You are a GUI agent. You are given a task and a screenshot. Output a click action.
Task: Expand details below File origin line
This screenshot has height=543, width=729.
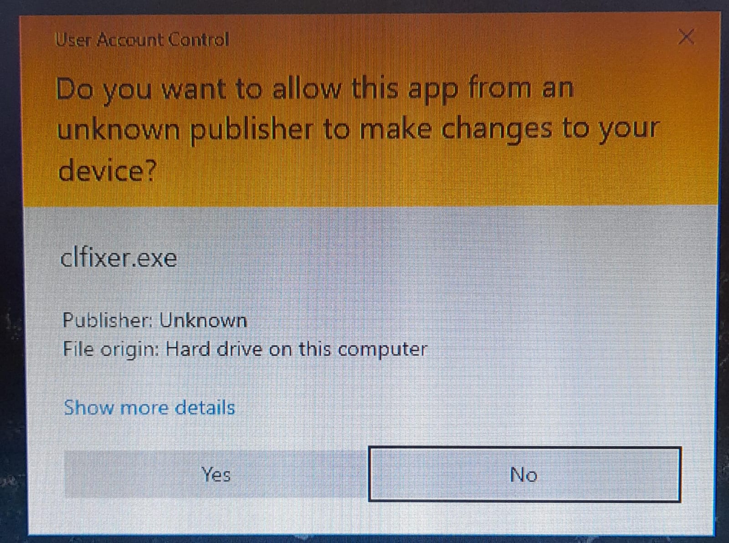149,407
